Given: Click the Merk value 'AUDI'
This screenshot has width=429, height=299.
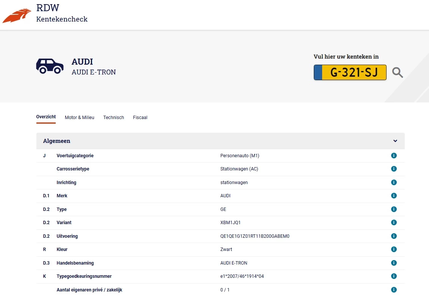Looking at the screenshot, I should click(x=225, y=195).
